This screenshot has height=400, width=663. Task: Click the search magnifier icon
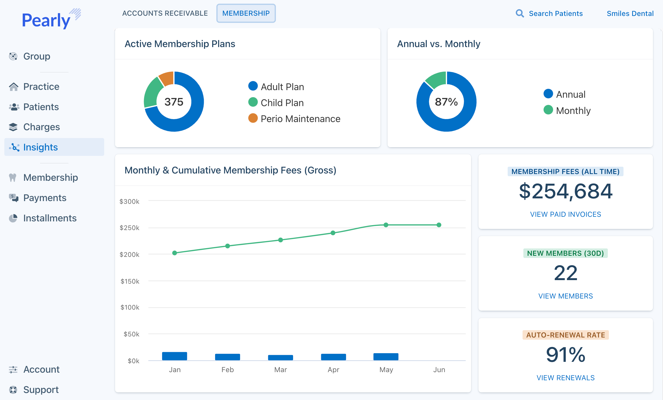pyautogui.click(x=520, y=14)
